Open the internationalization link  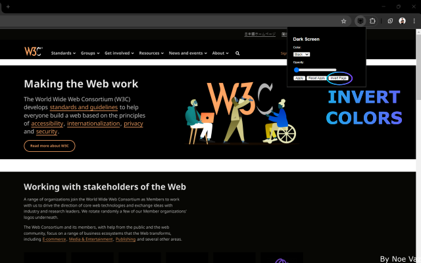(93, 124)
